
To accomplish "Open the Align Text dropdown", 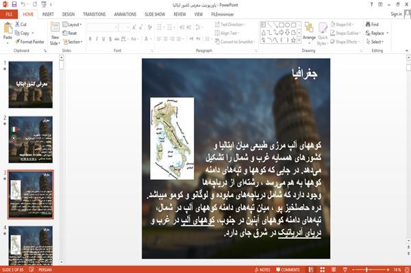I will (227, 33).
